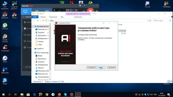Open CCleaner64 desktop shortcut
173x97 pixels.
click(5, 48)
